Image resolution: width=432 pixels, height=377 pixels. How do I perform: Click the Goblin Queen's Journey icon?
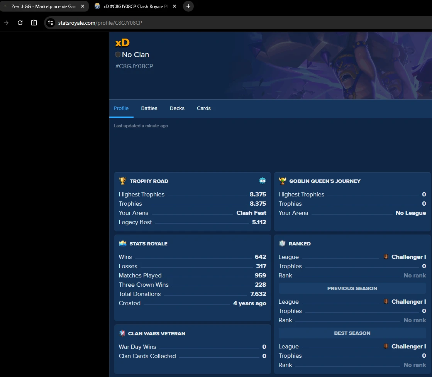coord(283,181)
